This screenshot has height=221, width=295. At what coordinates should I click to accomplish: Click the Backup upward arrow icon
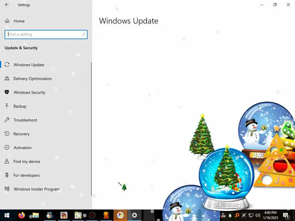(7, 106)
